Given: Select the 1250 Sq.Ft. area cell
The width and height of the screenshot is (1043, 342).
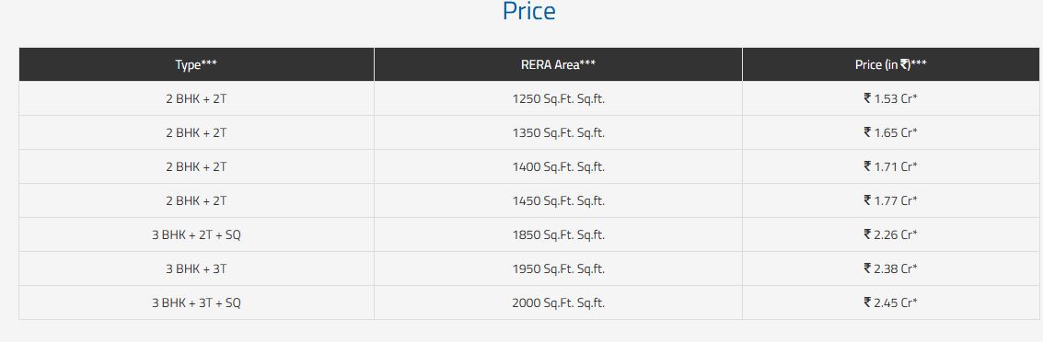Looking at the screenshot, I should click(x=558, y=98).
